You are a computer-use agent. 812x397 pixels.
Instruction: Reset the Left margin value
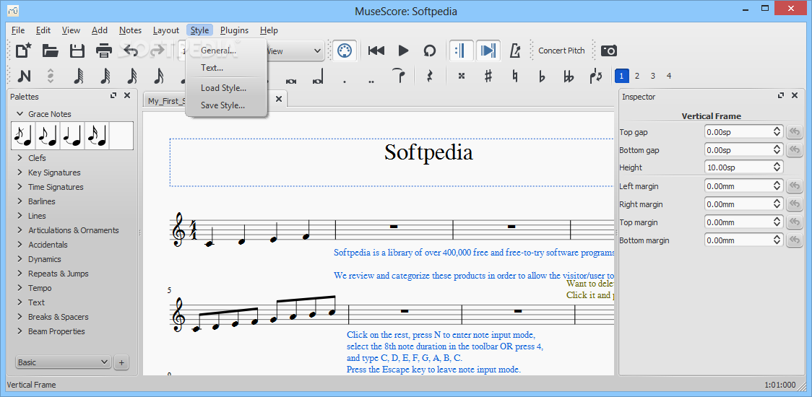coord(794,186)
